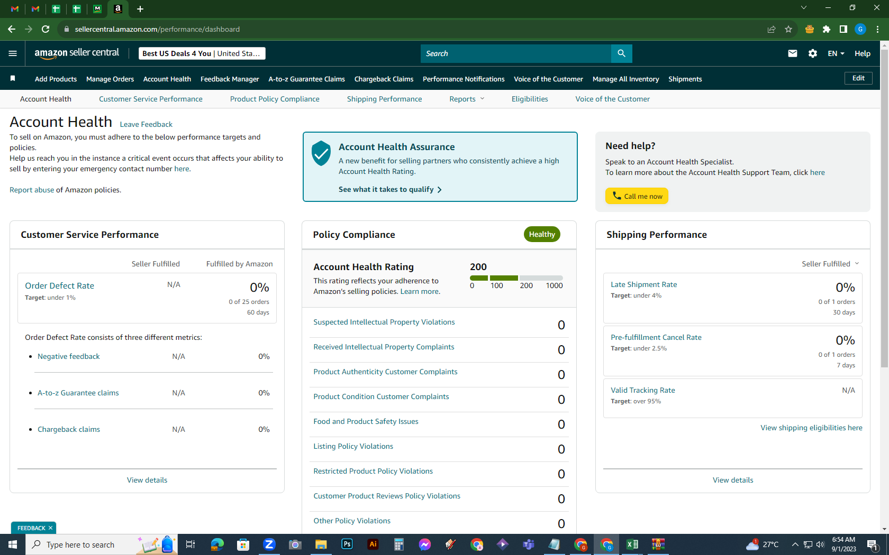Click the Healthy status badge
The height and width of the screenshot is (555, 889).
542,234
